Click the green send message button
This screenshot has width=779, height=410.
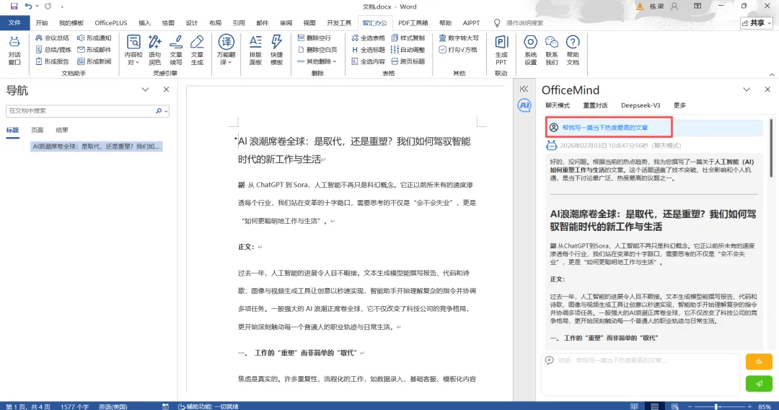[x=759, y=384]
